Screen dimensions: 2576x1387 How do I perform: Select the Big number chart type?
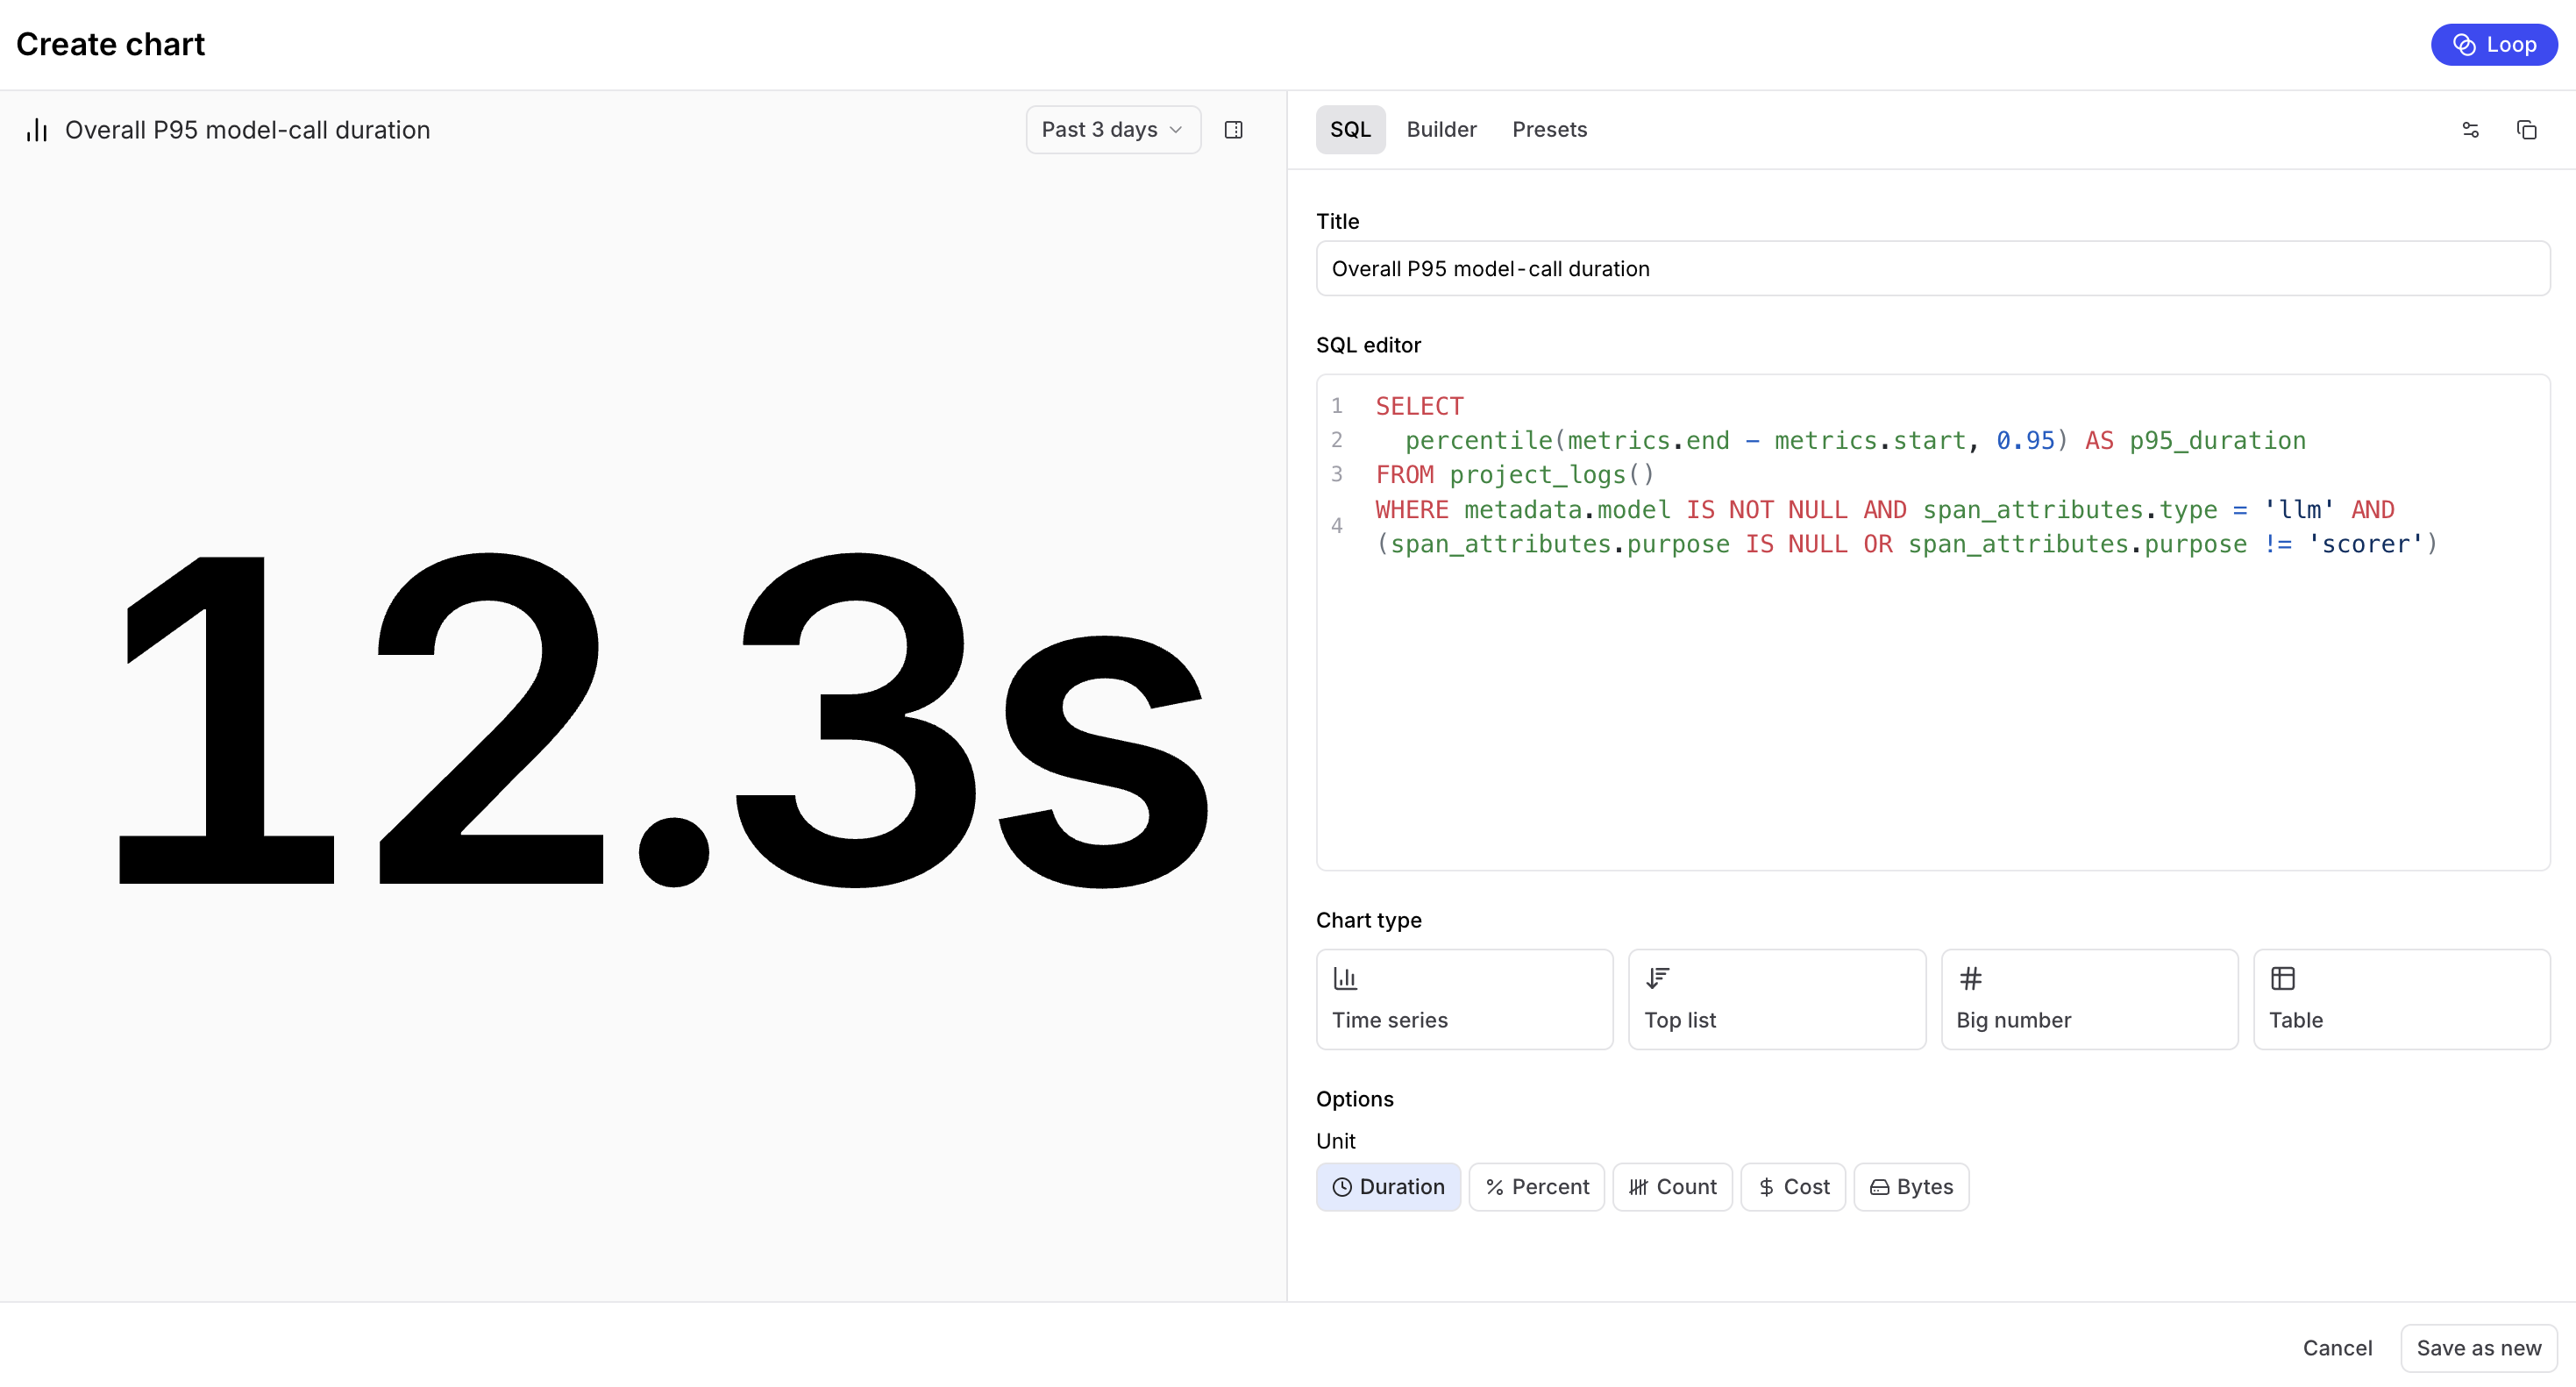2089,999
